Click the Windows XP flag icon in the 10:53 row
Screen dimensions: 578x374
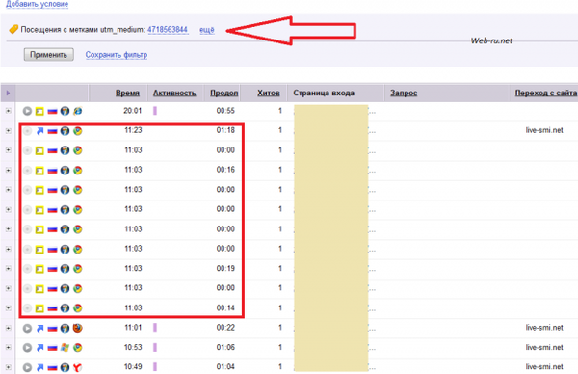pos(65,347)
